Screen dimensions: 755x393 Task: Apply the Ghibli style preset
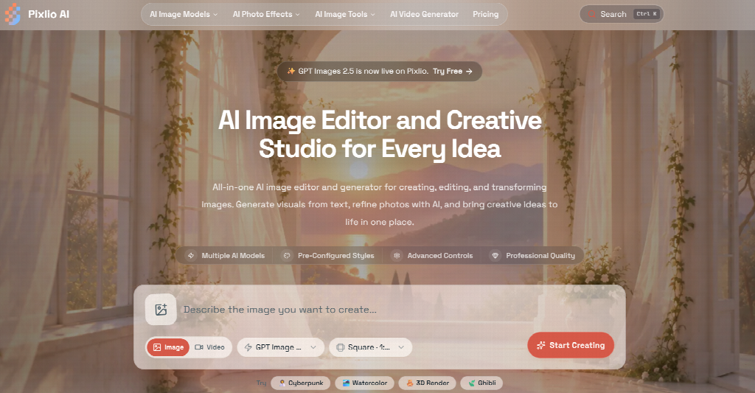pos(482,383)
